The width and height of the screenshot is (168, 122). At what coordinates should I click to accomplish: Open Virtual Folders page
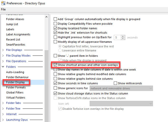[x=16, y=98]
